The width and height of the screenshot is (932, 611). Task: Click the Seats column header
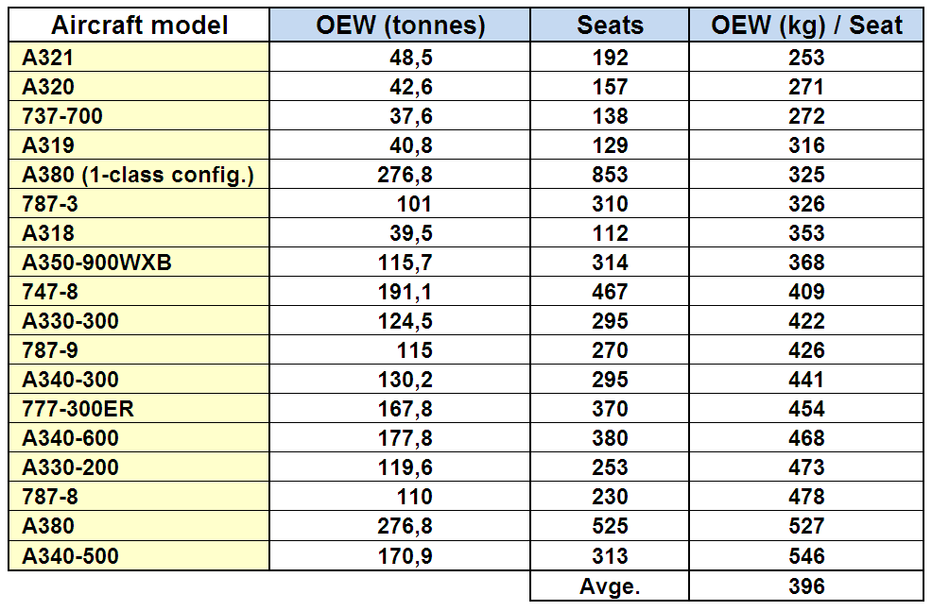click(610, 25)
